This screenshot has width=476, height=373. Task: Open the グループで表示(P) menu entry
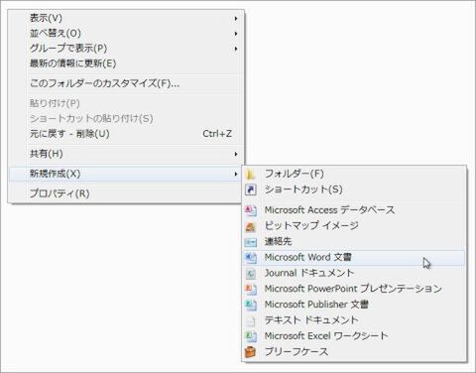(126, 49)
